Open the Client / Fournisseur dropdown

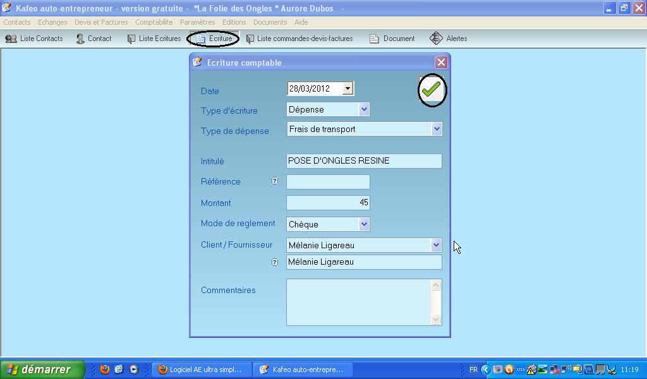(436, 245)
